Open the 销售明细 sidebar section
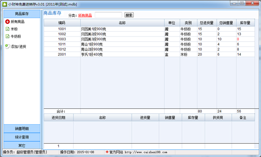This screenshot has width=261, height=157. (22, 129)
